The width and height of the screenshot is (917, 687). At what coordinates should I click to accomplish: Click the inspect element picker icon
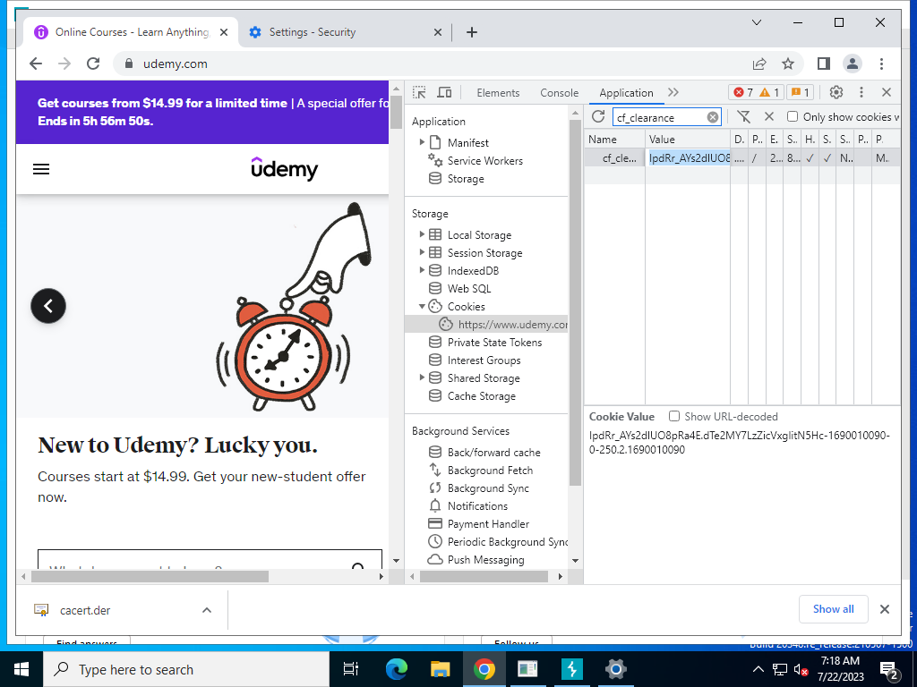coord(419,93)
